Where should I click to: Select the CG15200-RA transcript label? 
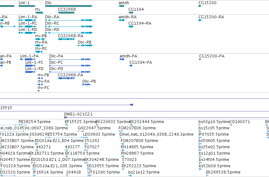pos(211,17)
